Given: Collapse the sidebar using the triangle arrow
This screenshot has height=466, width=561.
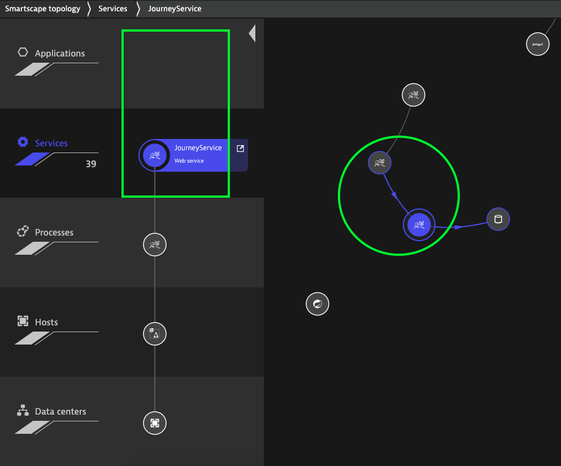Looking at the screenshot, I should point(252,33).
